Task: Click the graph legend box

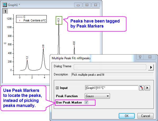Action: tap(31, 19)
